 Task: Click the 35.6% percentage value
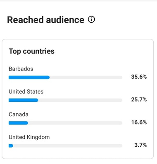tap(139, 77)
